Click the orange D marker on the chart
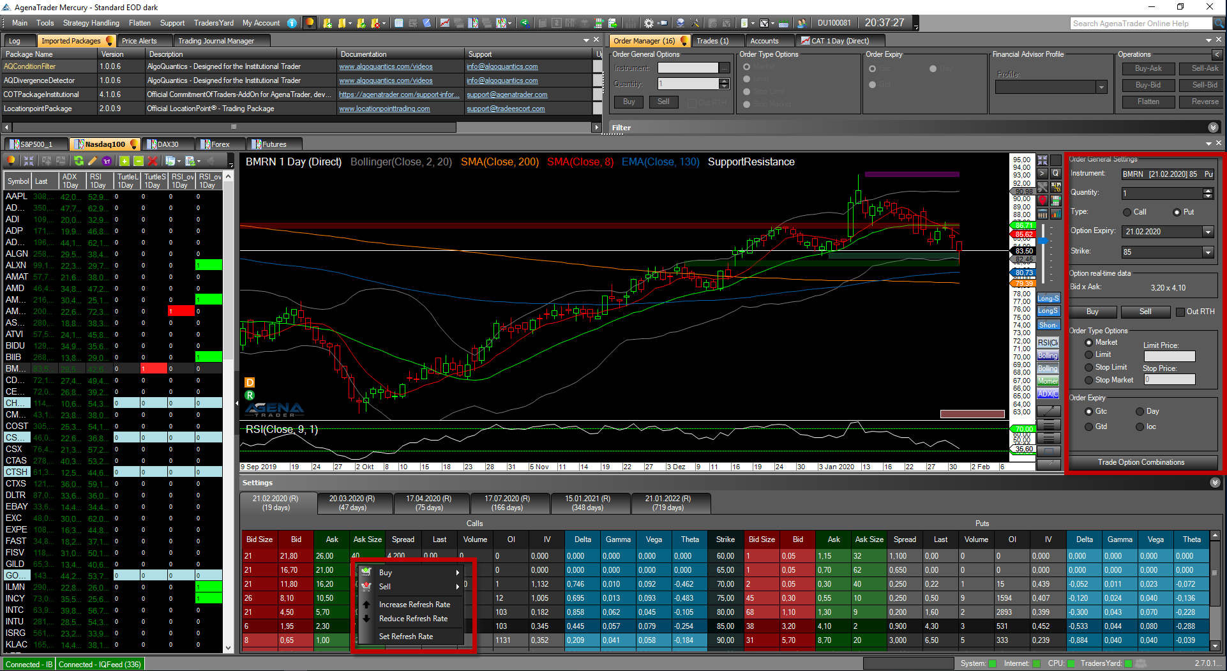The height and width of the screenshot is (671, 1227). click(250, 382)
